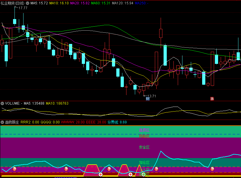
Task: Click the 趋势跟庄 indicator name
Action: (12, 122)
